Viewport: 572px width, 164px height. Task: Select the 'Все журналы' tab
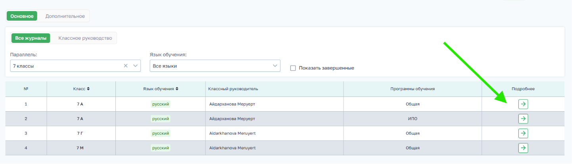(31, 38)
